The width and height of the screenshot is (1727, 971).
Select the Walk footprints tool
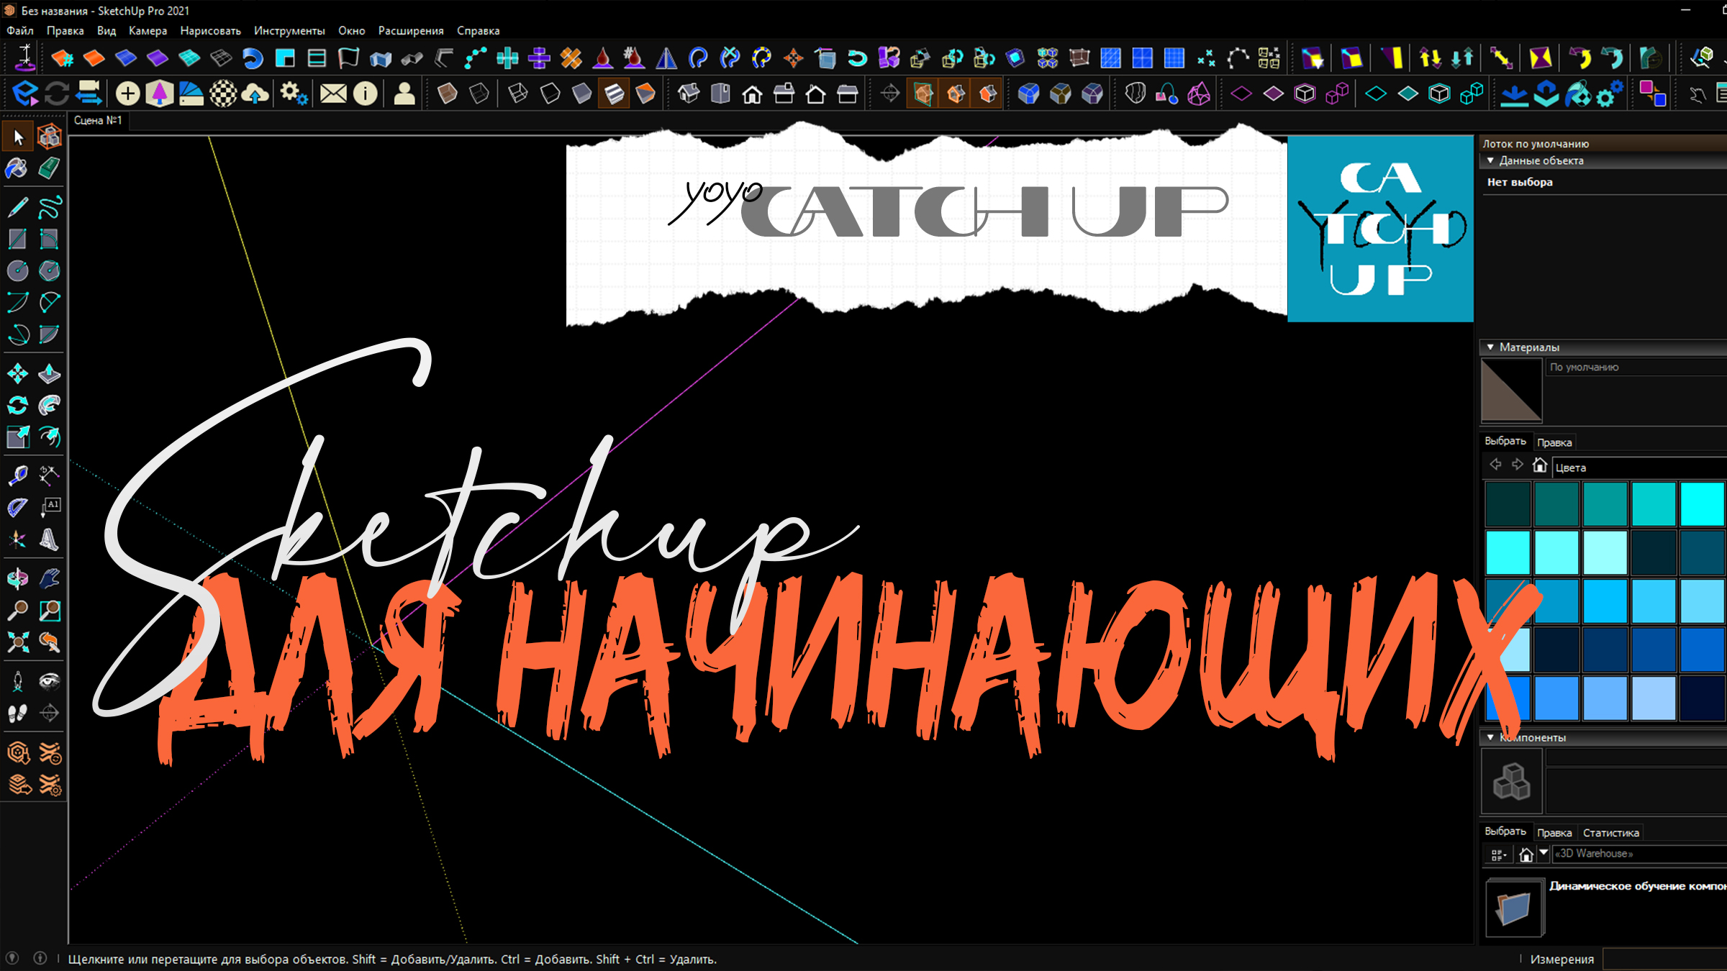click(17, 713)
